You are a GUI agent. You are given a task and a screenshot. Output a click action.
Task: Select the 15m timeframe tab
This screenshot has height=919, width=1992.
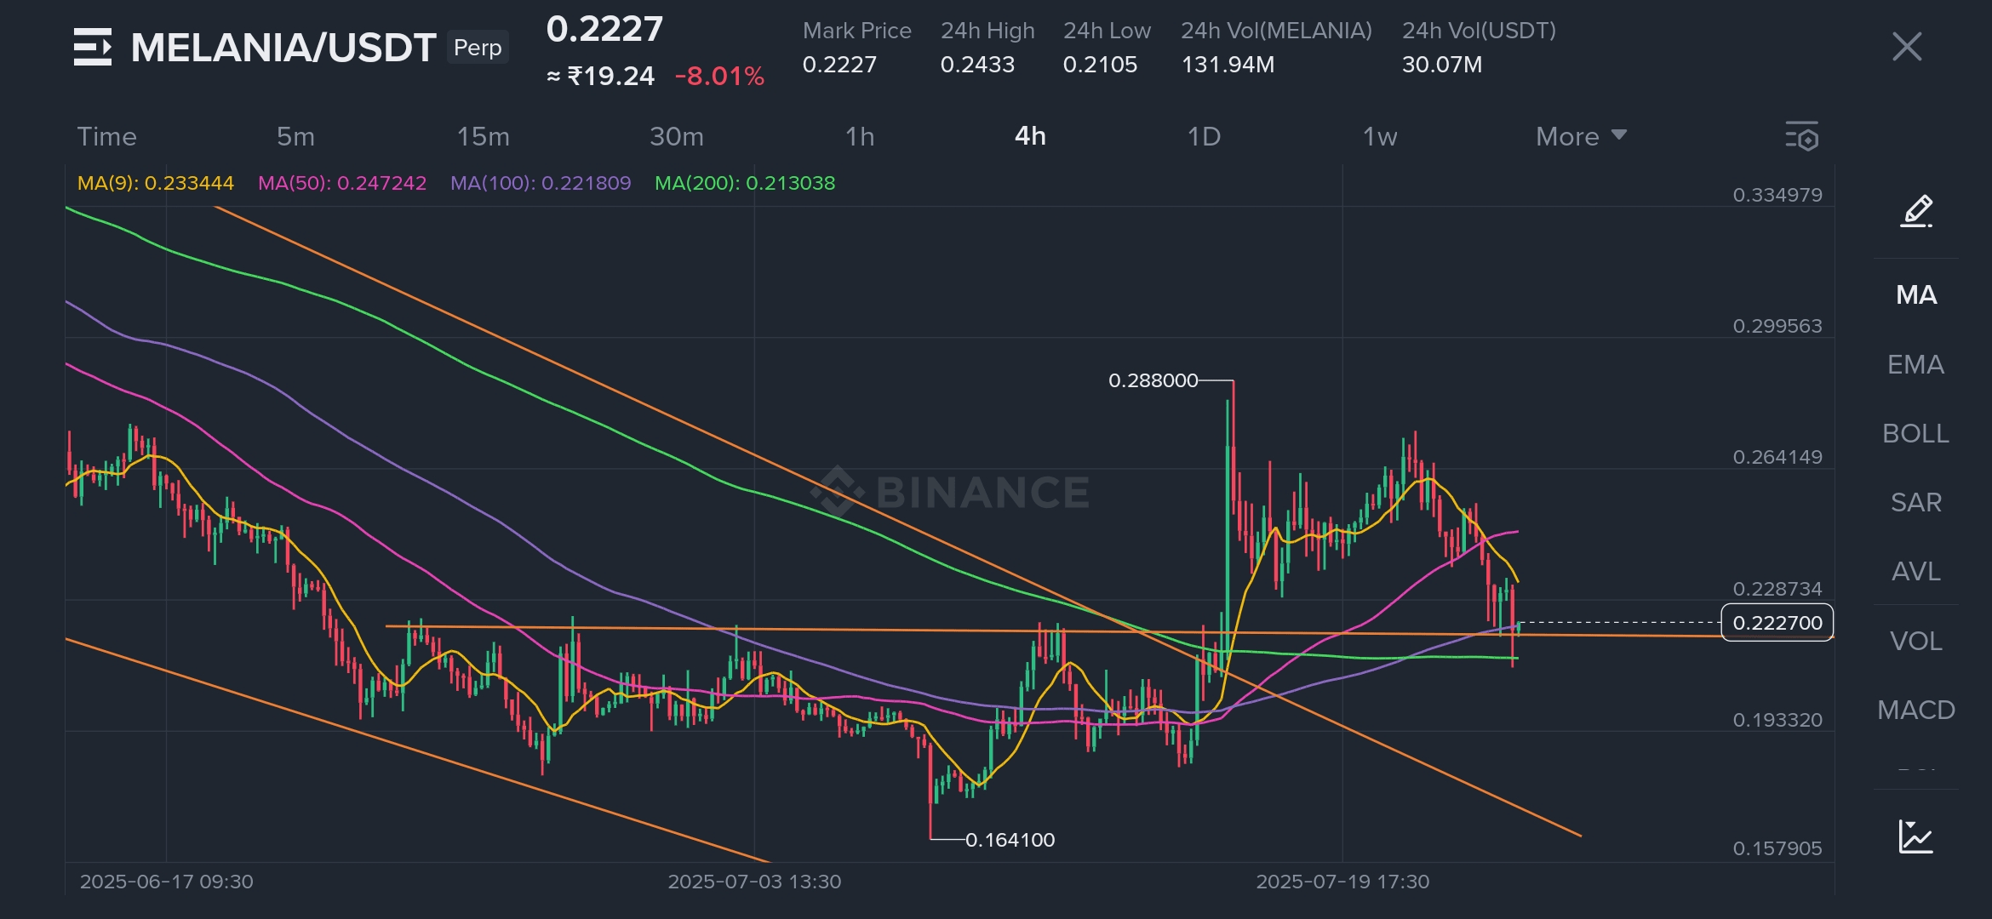pos(483,136)
